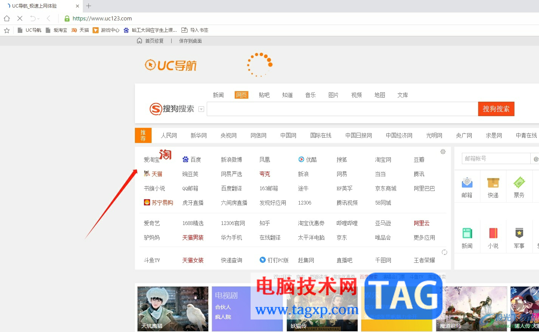
Task: Open 京东商城 link
Action: (386, 188)
